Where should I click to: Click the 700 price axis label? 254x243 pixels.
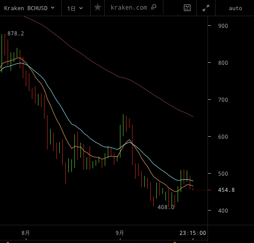223,100
